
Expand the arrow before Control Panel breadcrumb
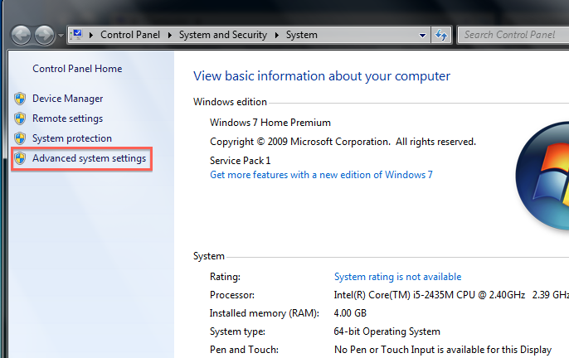pyautogui.click(x=91, y=35)
